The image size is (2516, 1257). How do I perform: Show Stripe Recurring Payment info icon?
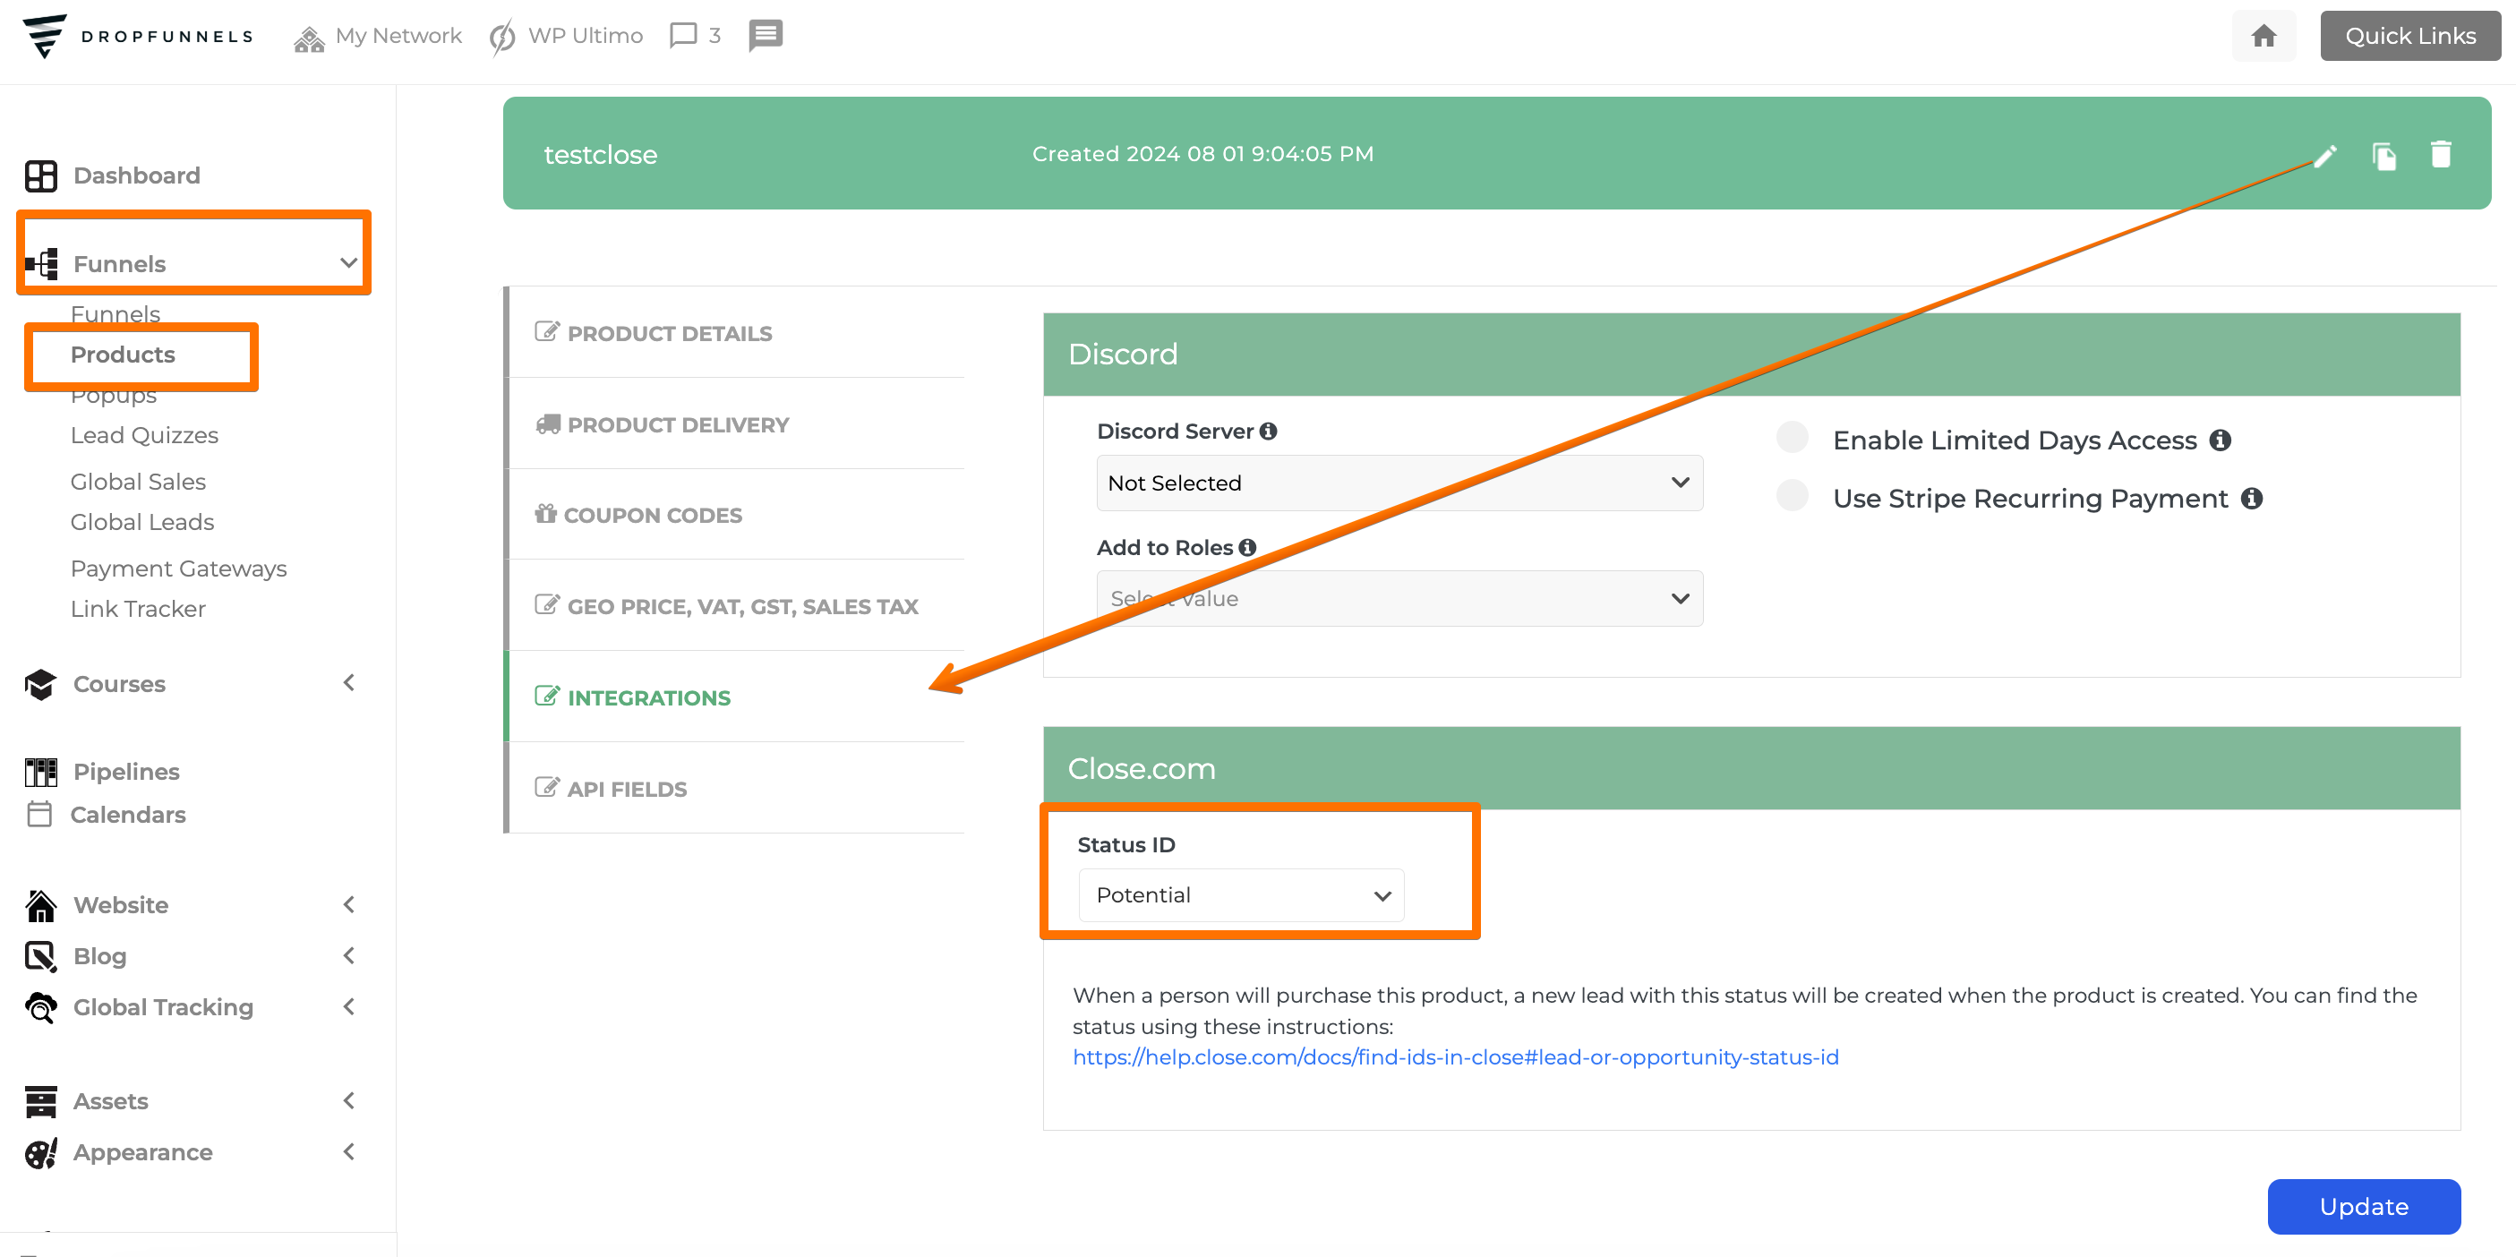click(2252, 498)
